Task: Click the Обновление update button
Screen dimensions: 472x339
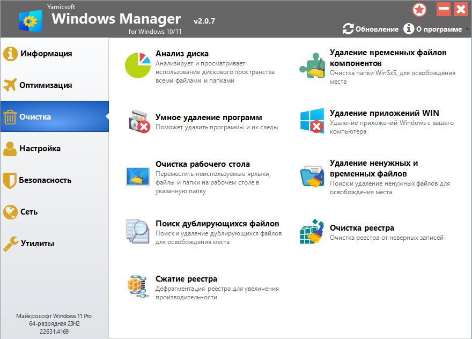Action: [371, 29]
